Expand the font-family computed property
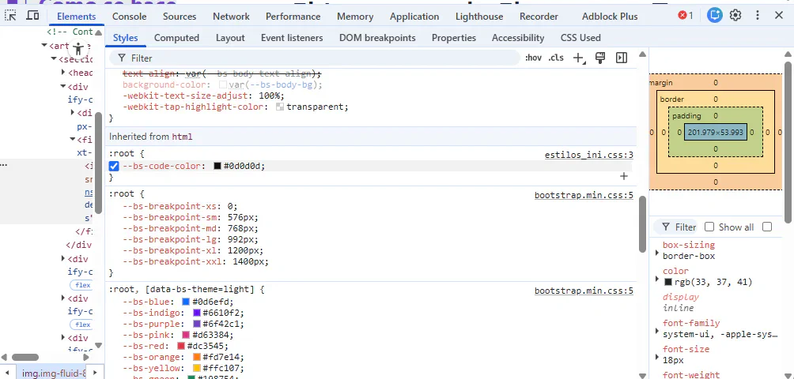The height and width of the screenshot is (379, 794). point(656,331)
